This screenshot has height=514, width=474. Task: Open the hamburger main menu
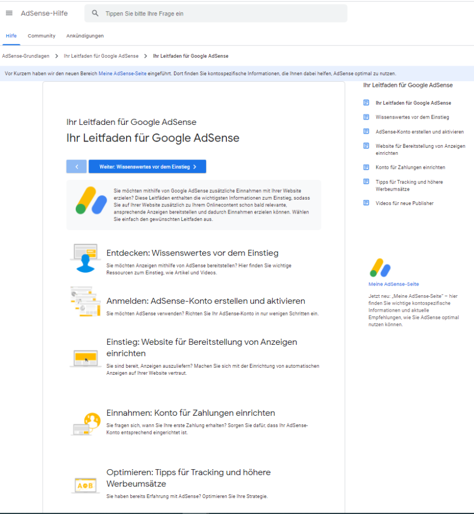9,13
